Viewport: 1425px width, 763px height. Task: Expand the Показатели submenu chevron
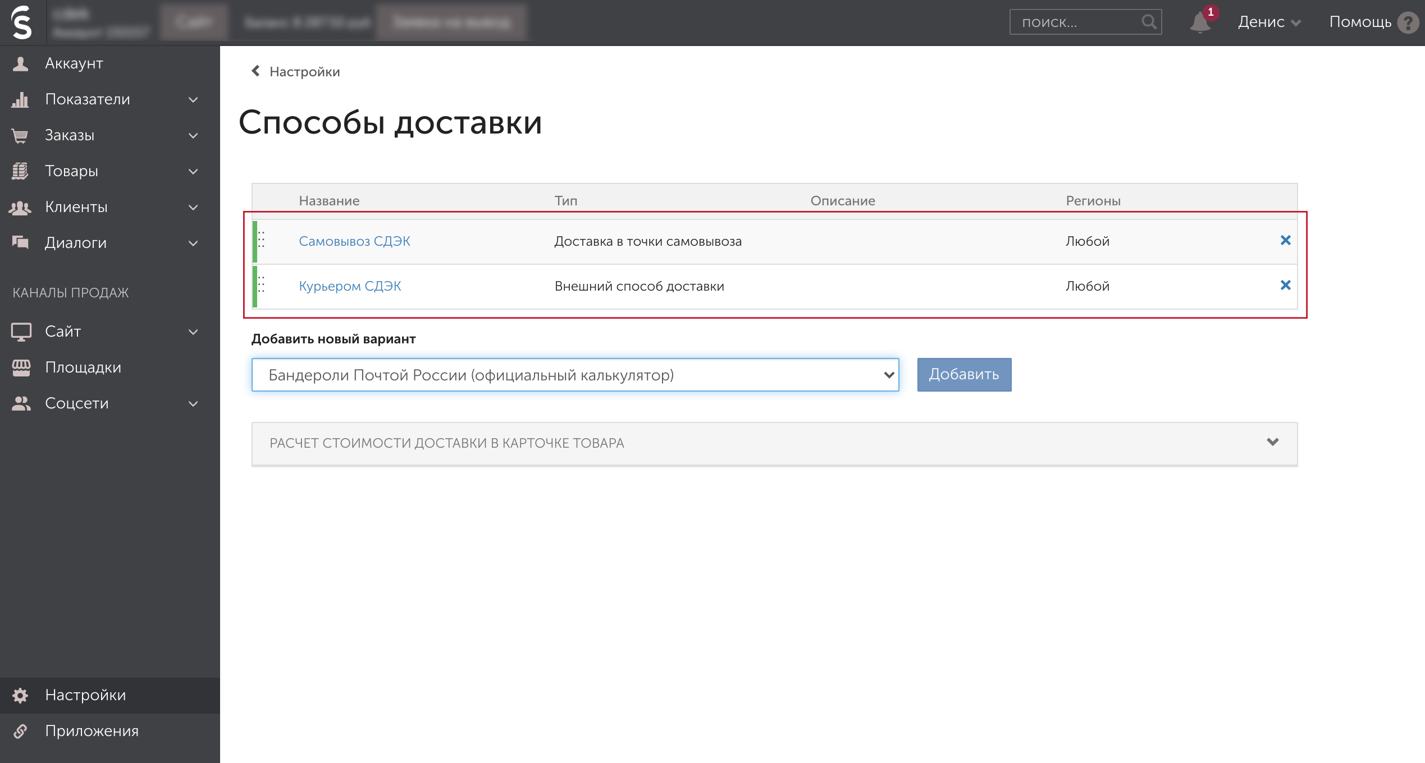click(x=192, y=100)
